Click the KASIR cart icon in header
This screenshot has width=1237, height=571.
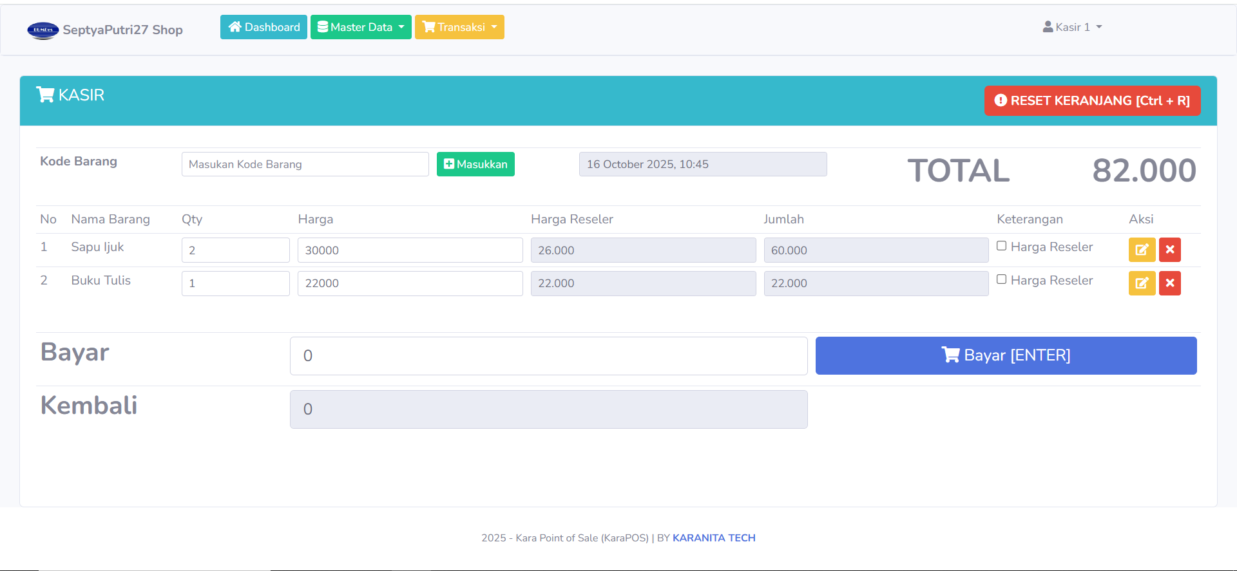pyautogui.click(x=45, y=95)
